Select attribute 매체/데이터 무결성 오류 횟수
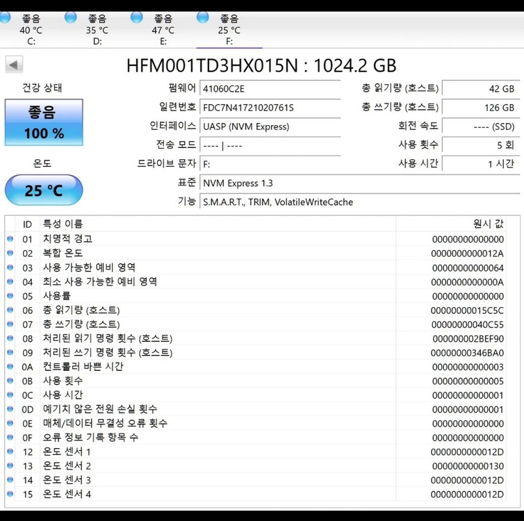This screenshot has height=521, width=524. pos(105,423)
